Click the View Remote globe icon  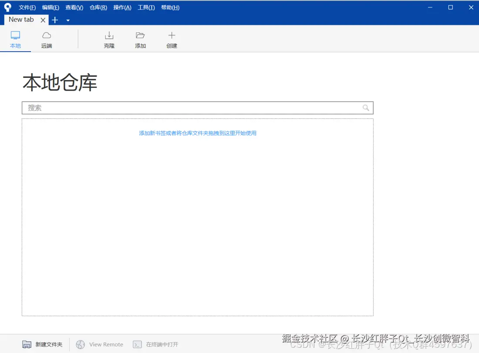(81, 344)
